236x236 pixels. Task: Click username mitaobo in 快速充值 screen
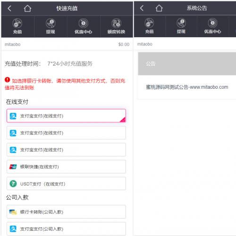pos(13,44)
